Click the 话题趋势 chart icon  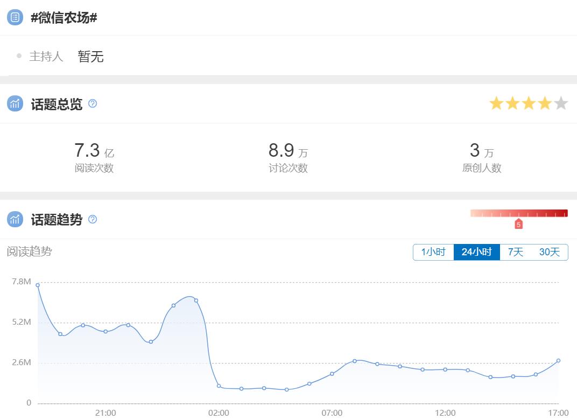click(15, 219)
